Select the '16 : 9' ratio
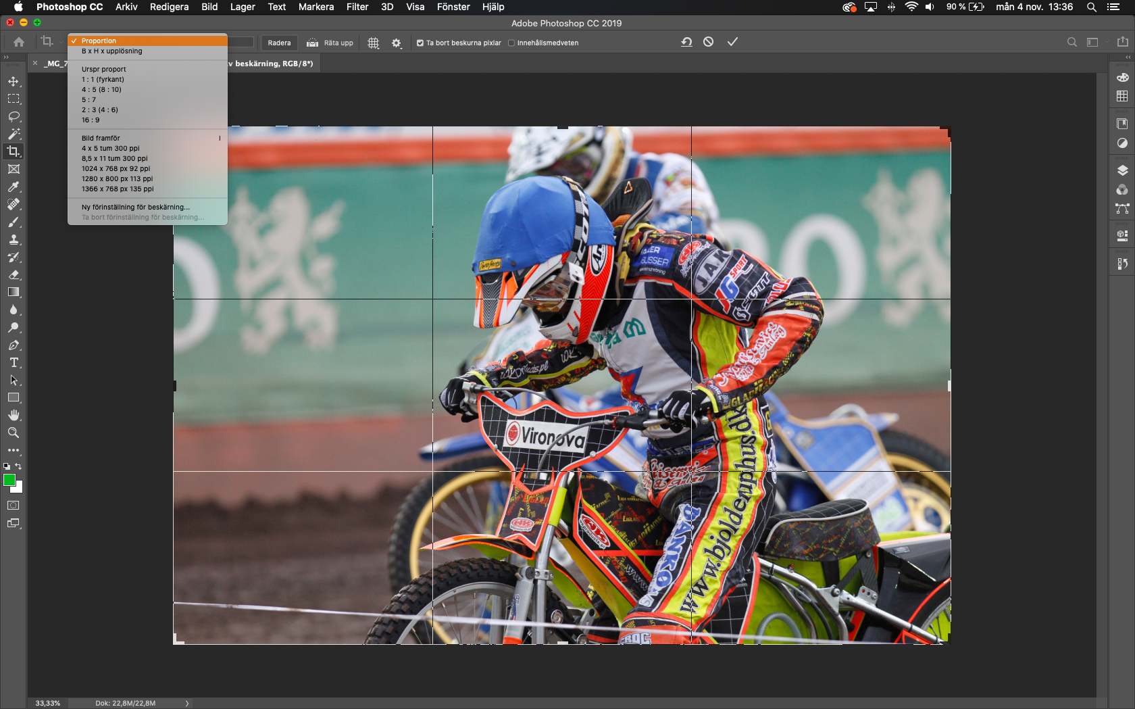This screenshot has height=709, width=1135. point(147,120)
